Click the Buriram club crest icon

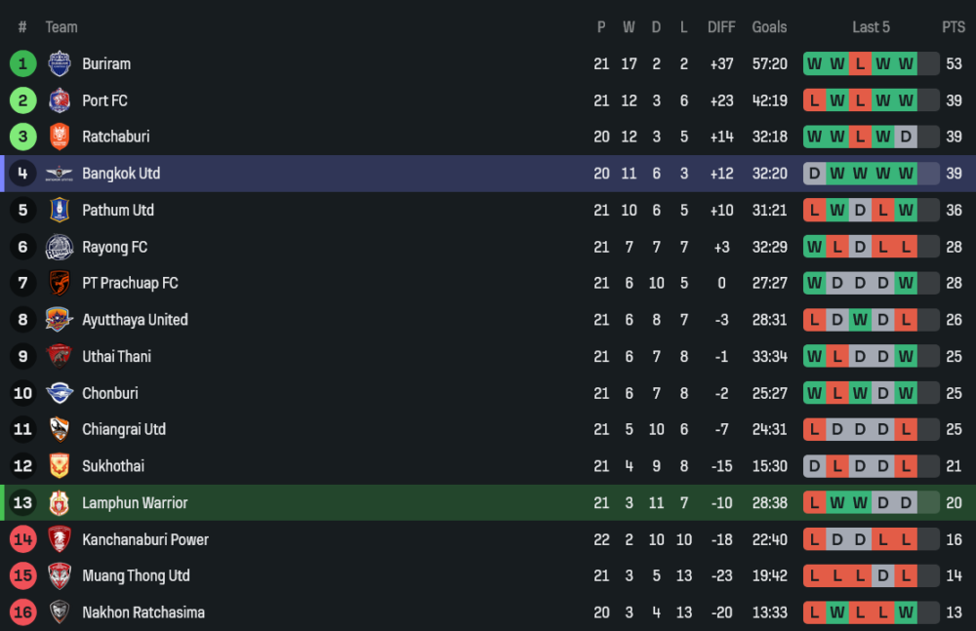[x=60, y=64]
